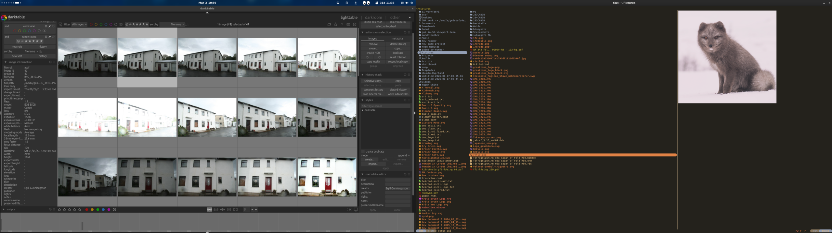
Task: Click the group images icon in top bar
Action: pos(329,24)
